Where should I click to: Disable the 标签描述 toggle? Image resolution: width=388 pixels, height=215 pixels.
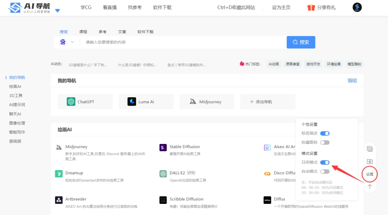[x=325, y=134]
